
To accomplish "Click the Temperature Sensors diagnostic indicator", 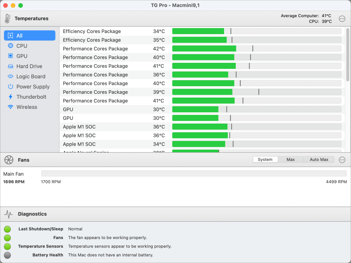I will pyautogui.click(x=7, y=246).
